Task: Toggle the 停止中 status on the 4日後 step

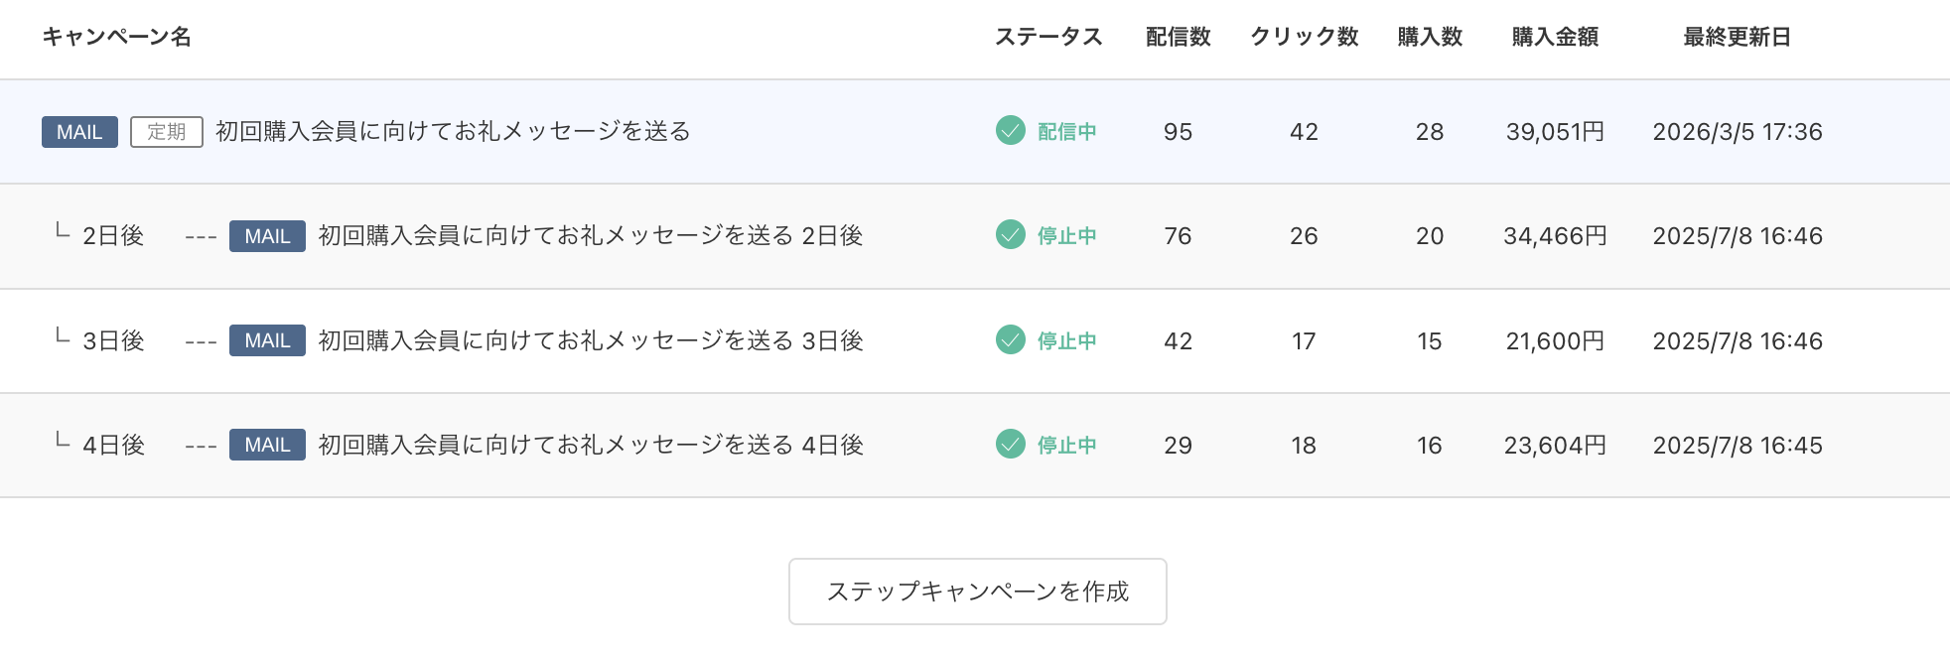Action: coord(1060,446)
